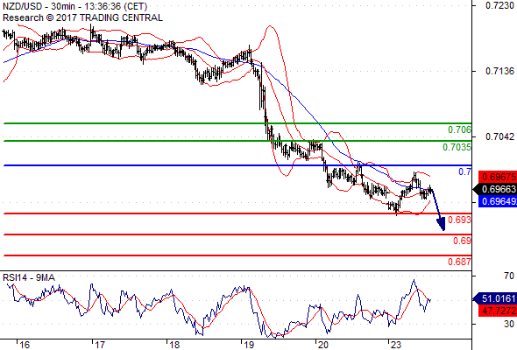This screenshot has height=350, width=517.
Task: Click the 0.687 red support label
Action: [459, 262]
